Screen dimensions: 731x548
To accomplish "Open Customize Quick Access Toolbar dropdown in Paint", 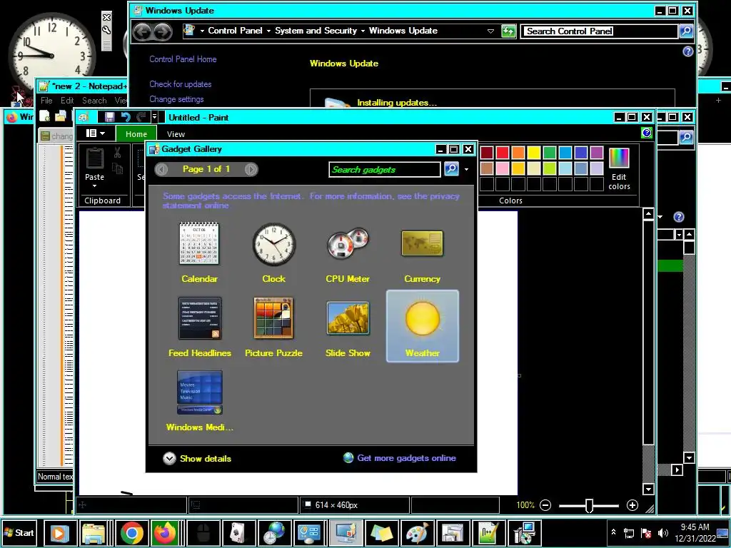I will [154, 117].
